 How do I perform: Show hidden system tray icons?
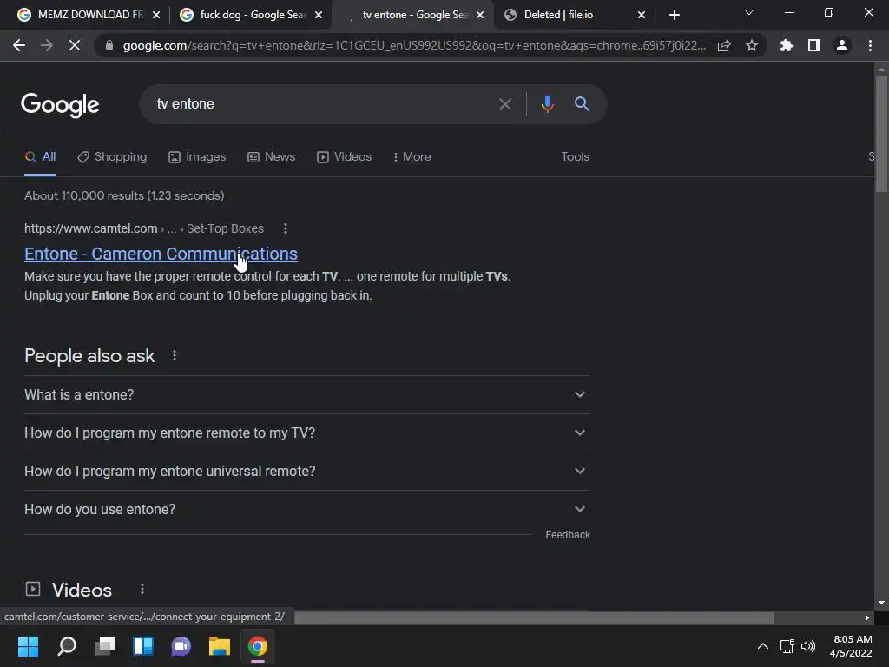pyautogui.click(x=763, y=646)
